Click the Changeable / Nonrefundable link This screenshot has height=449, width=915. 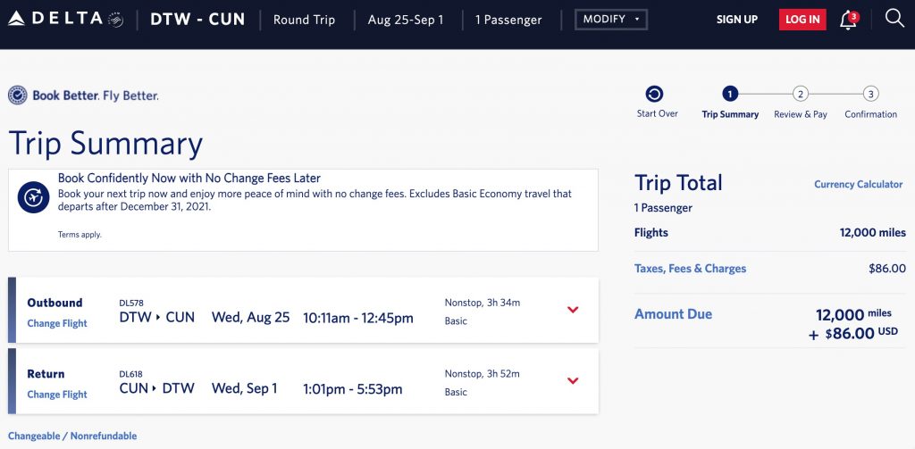(72, 437)
